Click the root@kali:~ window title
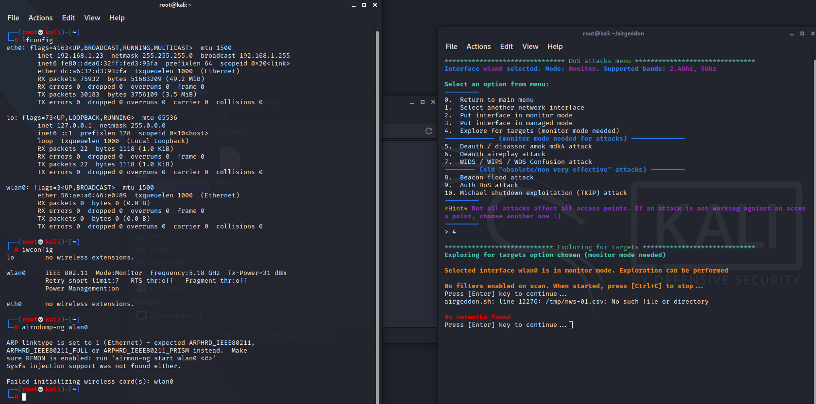Image resolution: width=816 pixels, height=404 pixels. click(175, 5)
